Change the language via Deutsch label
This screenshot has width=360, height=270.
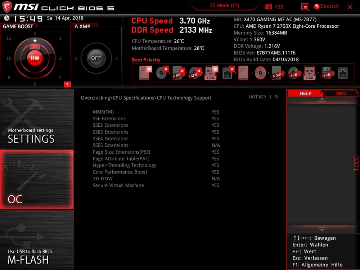point(329,6)
